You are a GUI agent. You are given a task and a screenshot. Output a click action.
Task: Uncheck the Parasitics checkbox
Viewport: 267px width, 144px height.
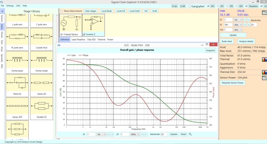[x=246, y=6]
